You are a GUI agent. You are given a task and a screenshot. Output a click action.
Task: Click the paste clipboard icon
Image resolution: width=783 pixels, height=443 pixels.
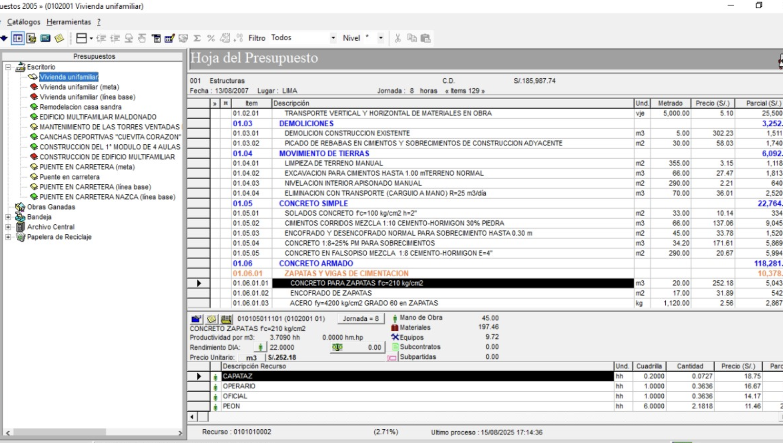[426, 38]
